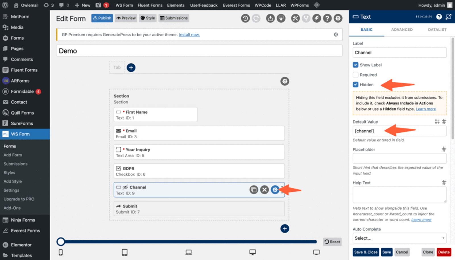Open the form tools wrench icon

click(x=295, y=18)
